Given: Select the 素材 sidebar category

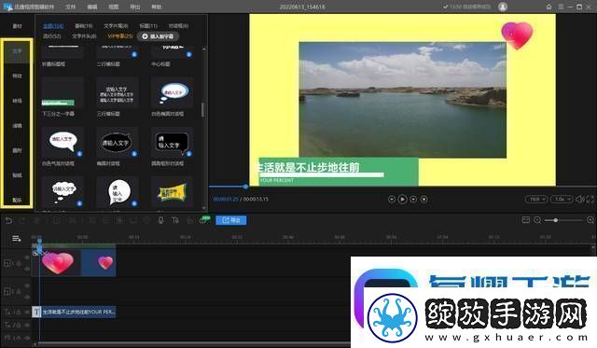Looking at the screenshot, I should pyautogui.click(x=17, y=26).
